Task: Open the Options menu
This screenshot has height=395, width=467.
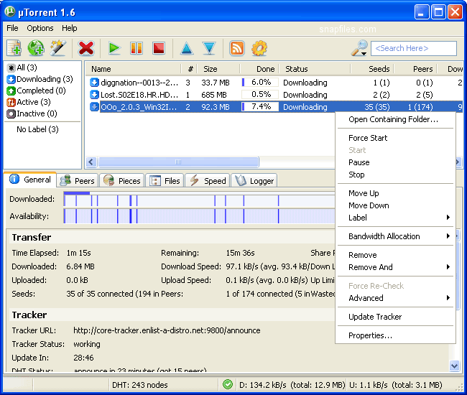Action: [x=40, y=28]
